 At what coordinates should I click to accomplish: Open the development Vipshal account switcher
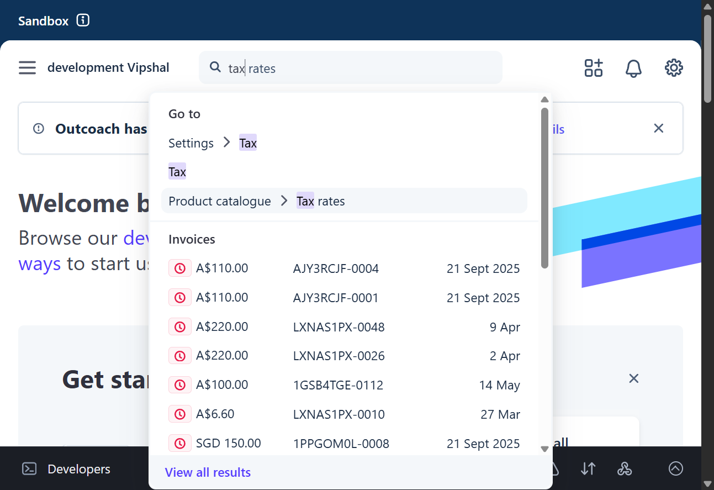tap(108, 67)
